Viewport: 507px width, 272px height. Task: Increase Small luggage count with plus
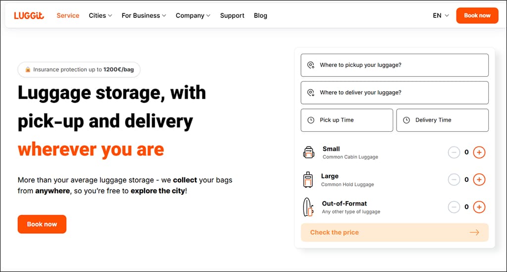point(479,153)
